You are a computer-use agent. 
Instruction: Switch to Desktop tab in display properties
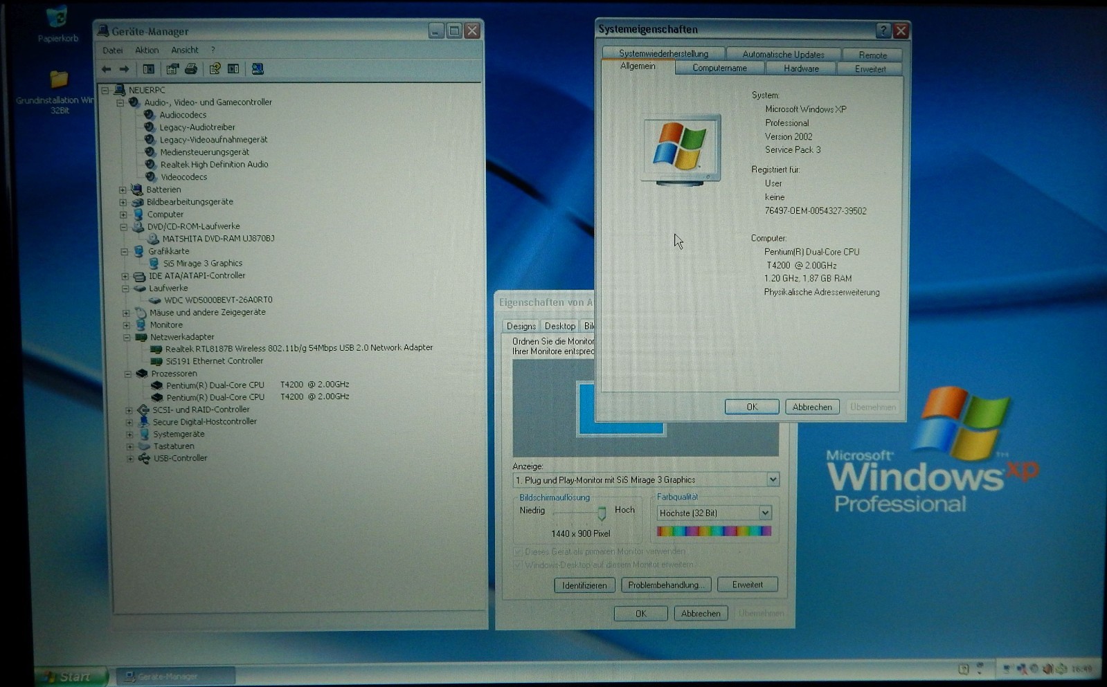pyautogui.click(x=559, y=327)
